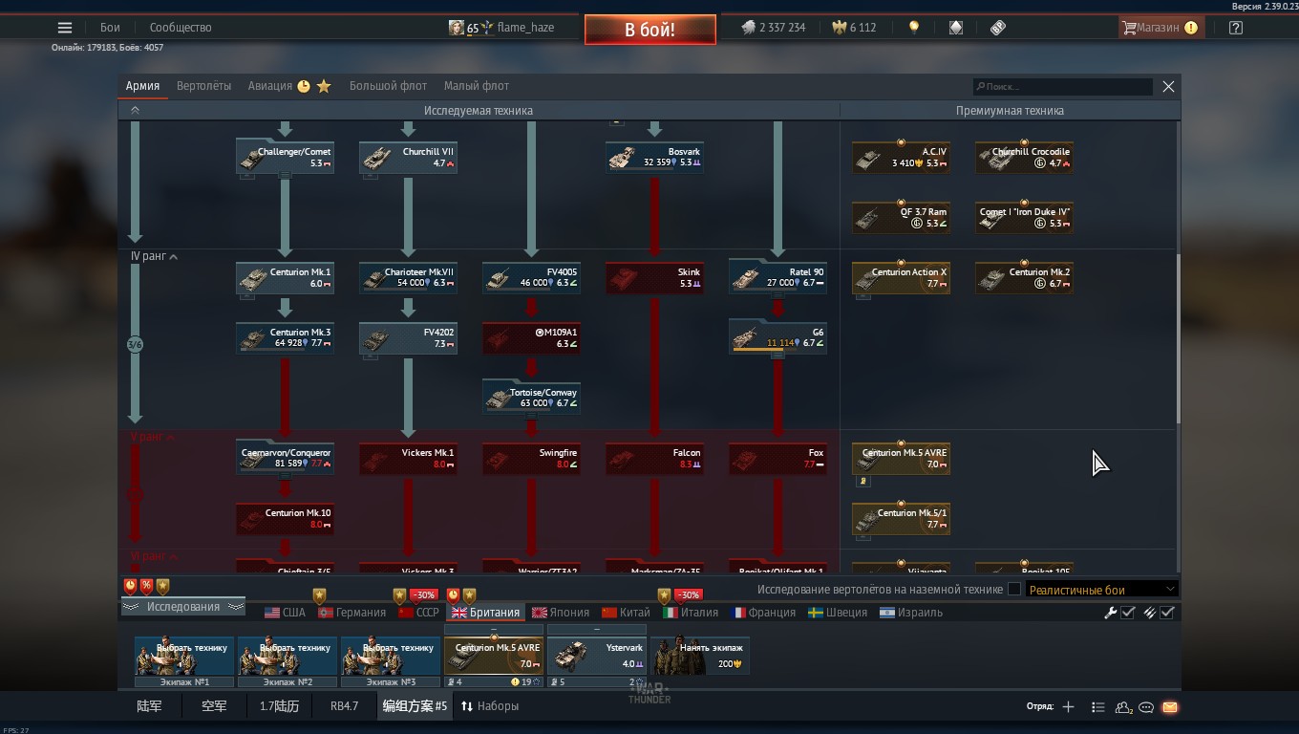Select the FV4005 vehicle card
The height and width of the screenshot is (734, 1299).
point(531,277)
